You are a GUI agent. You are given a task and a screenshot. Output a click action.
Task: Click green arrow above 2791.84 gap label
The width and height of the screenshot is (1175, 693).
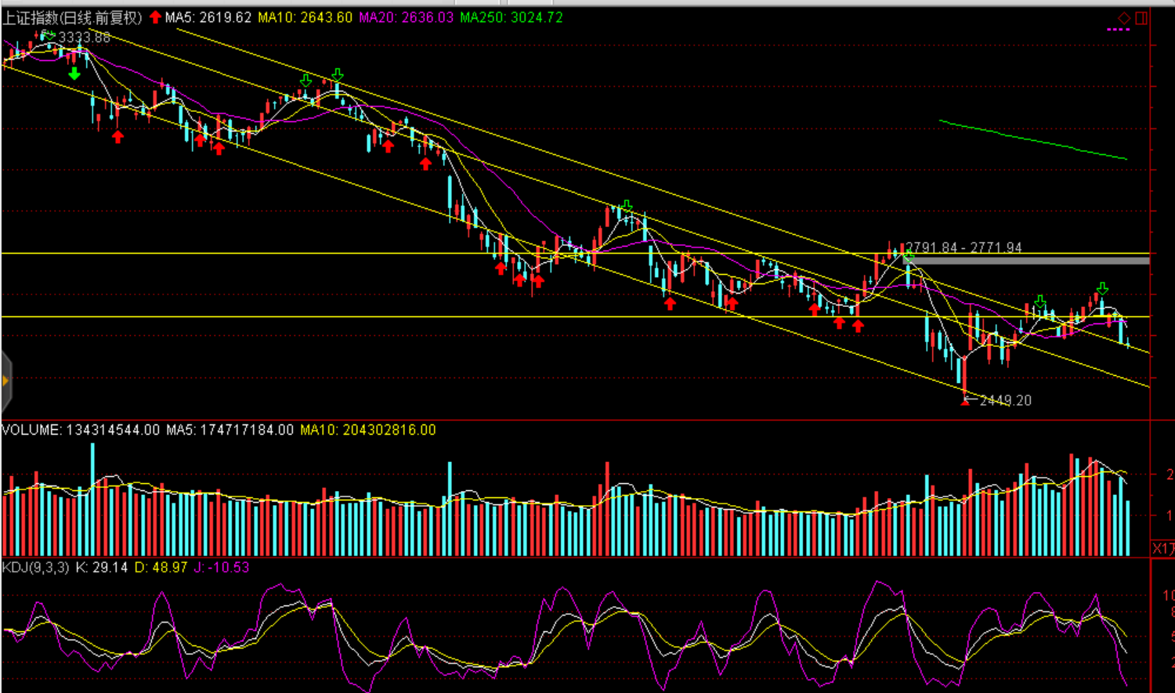909,254
